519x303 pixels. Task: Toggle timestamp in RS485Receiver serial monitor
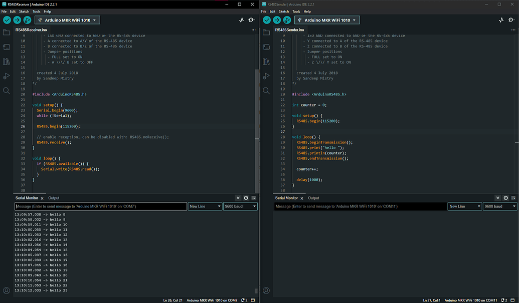click(x=246, y=198)
